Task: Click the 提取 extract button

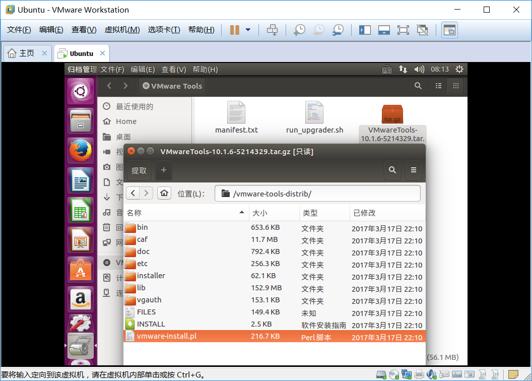Action: pyautogui.click(x=139, y=170)
